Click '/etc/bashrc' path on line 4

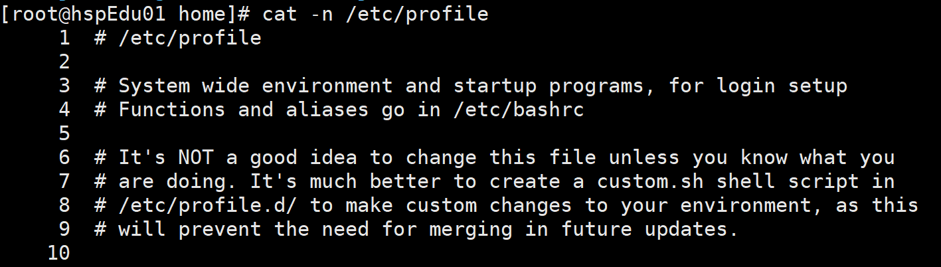click(x=519, y=110)
